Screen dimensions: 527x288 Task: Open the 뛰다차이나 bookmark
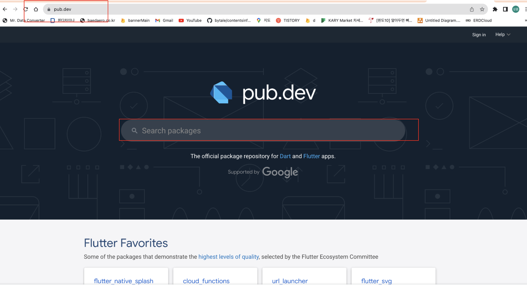tap(63, 20)
